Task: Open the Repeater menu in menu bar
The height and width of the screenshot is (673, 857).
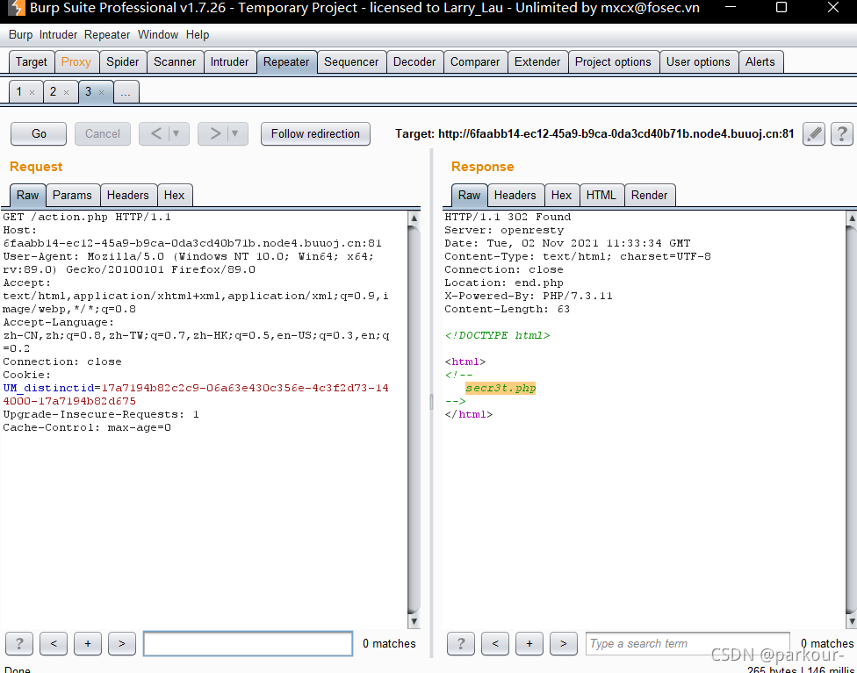Action: (107, 35)
